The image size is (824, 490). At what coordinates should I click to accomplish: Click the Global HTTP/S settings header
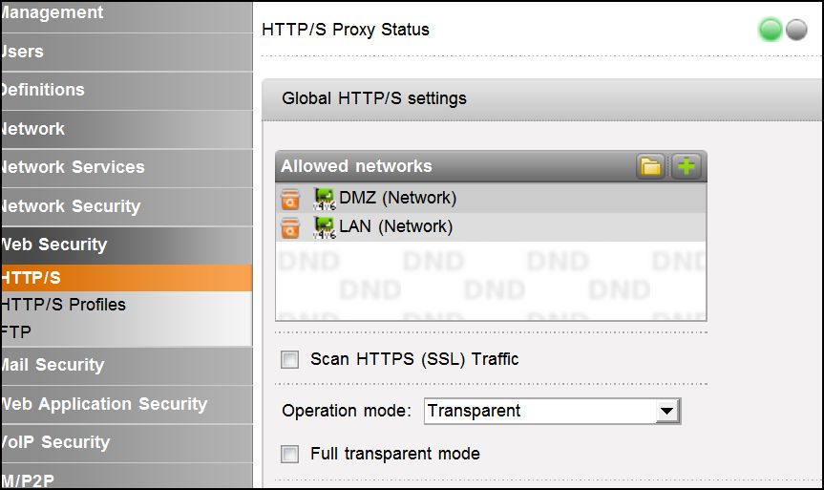click(374, 98)
